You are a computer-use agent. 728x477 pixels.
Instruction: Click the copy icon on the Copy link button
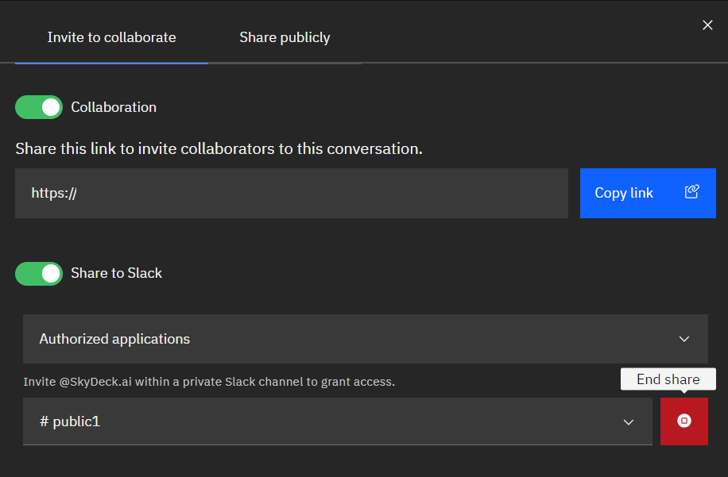[x=691, y=192]
